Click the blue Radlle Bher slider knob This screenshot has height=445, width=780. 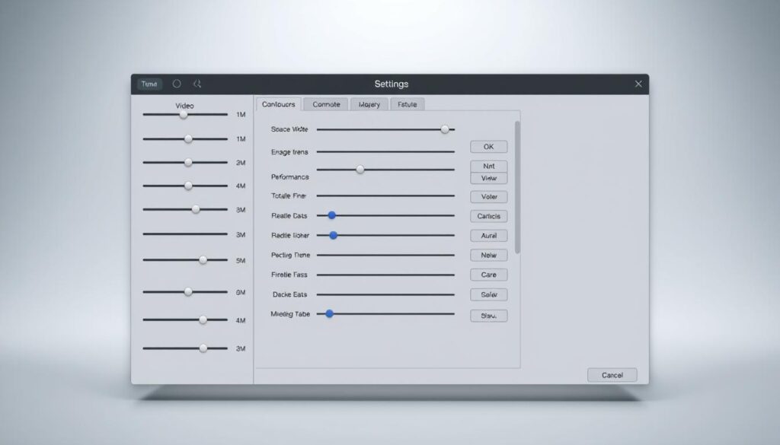pos(334,235)
